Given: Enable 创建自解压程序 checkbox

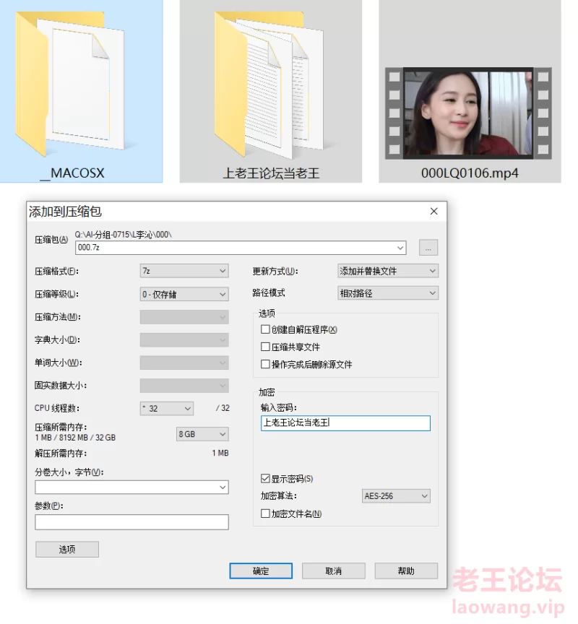Looking at the screenshot, I should coord(265,329).
